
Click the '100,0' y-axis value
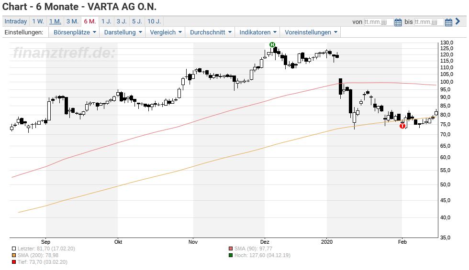tap(447, 82)
